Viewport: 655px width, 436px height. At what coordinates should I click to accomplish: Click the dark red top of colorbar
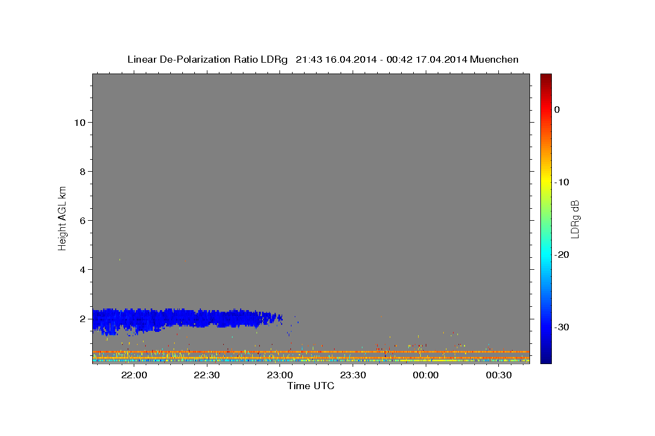click(546, 77)
